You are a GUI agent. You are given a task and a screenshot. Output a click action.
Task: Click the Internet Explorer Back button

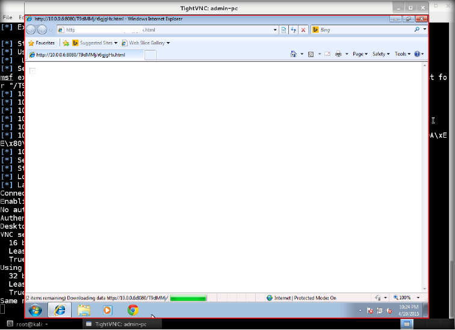point(31,29)
